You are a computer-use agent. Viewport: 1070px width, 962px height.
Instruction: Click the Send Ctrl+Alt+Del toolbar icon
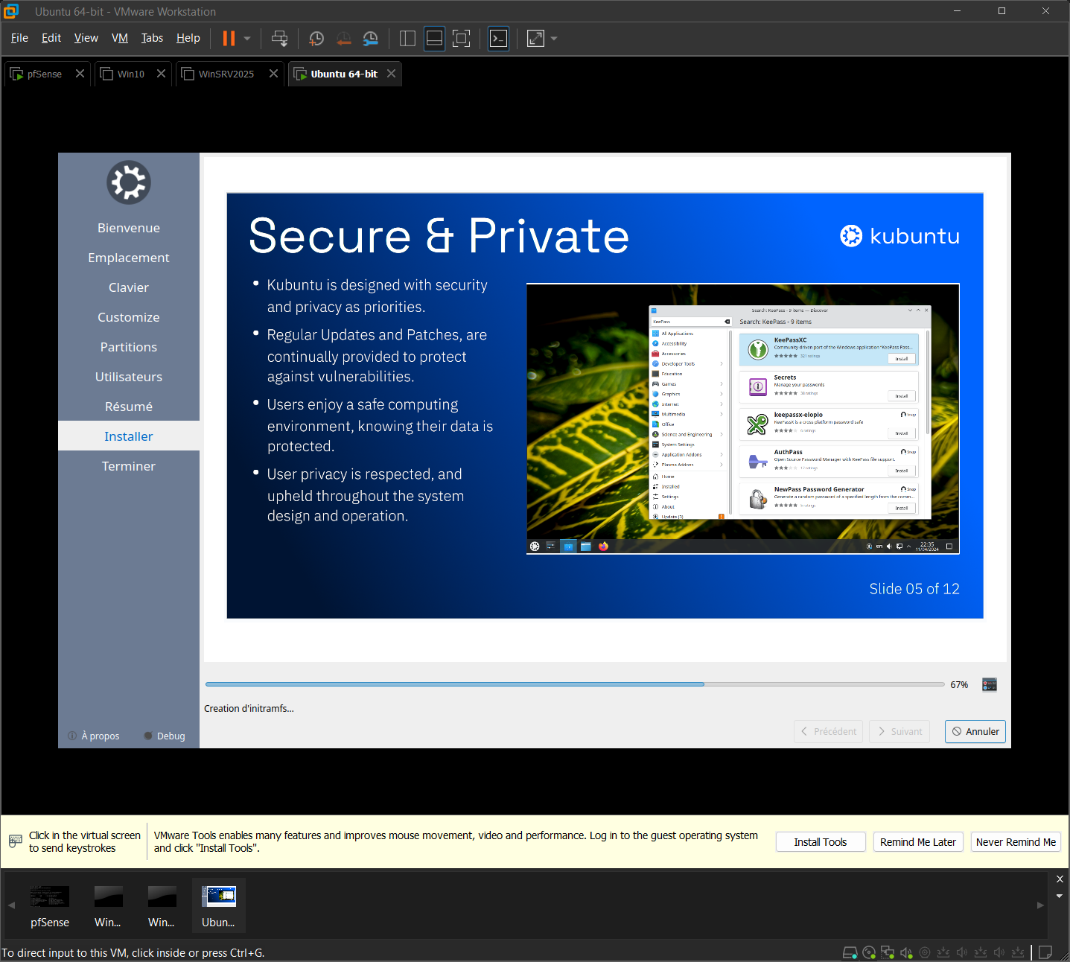[x=279, y=39]
